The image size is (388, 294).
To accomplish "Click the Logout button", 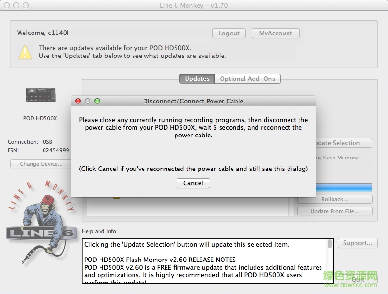I will pos(229,33).
